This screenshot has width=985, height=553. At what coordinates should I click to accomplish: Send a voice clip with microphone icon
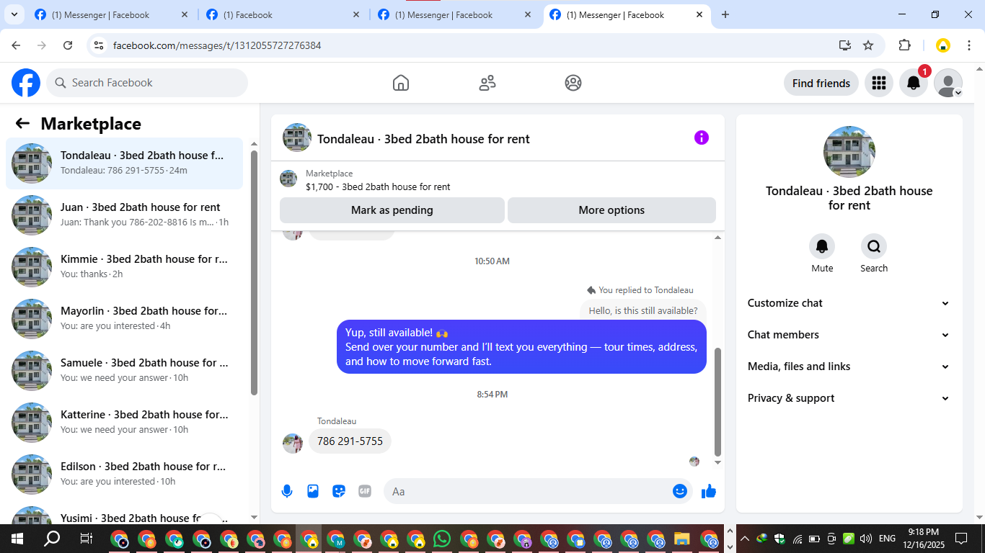pos(287,491)
